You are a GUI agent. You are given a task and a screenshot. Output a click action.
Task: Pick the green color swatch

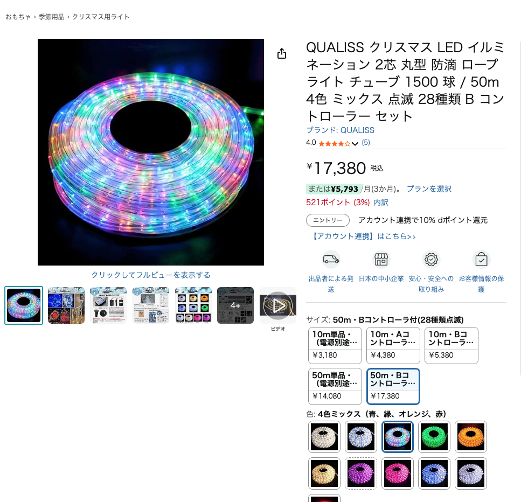tap(434, 436)
